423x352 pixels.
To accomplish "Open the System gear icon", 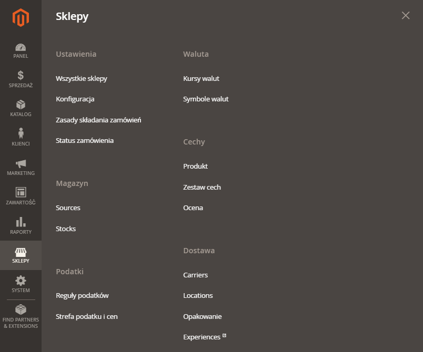I will [21, 284].
